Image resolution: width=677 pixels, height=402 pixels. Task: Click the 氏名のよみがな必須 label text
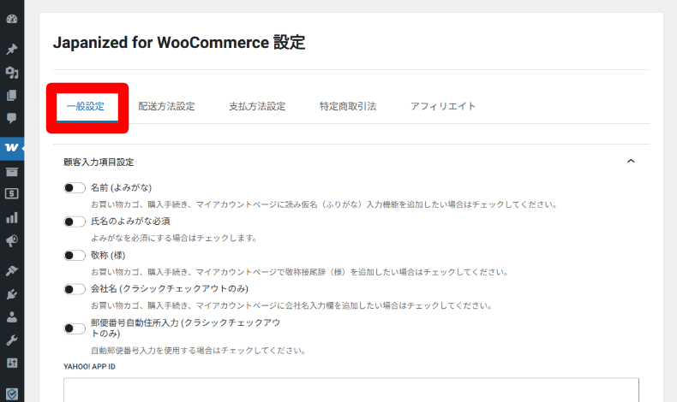pos(130,222)
